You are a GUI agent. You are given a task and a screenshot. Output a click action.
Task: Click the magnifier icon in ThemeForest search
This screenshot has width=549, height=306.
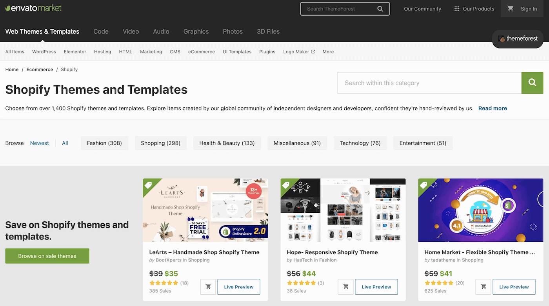(x=380, y=9)
